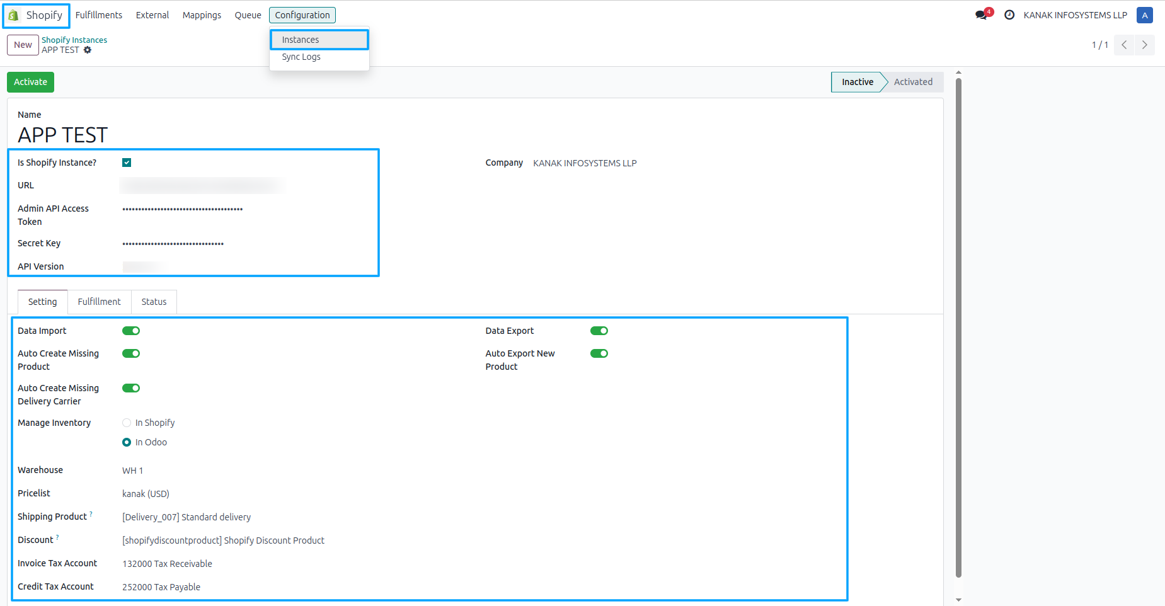1165x606 pixels.
Task: Follow Shopify Instances breadcrumb link
Action: click(x=74, y=40)
